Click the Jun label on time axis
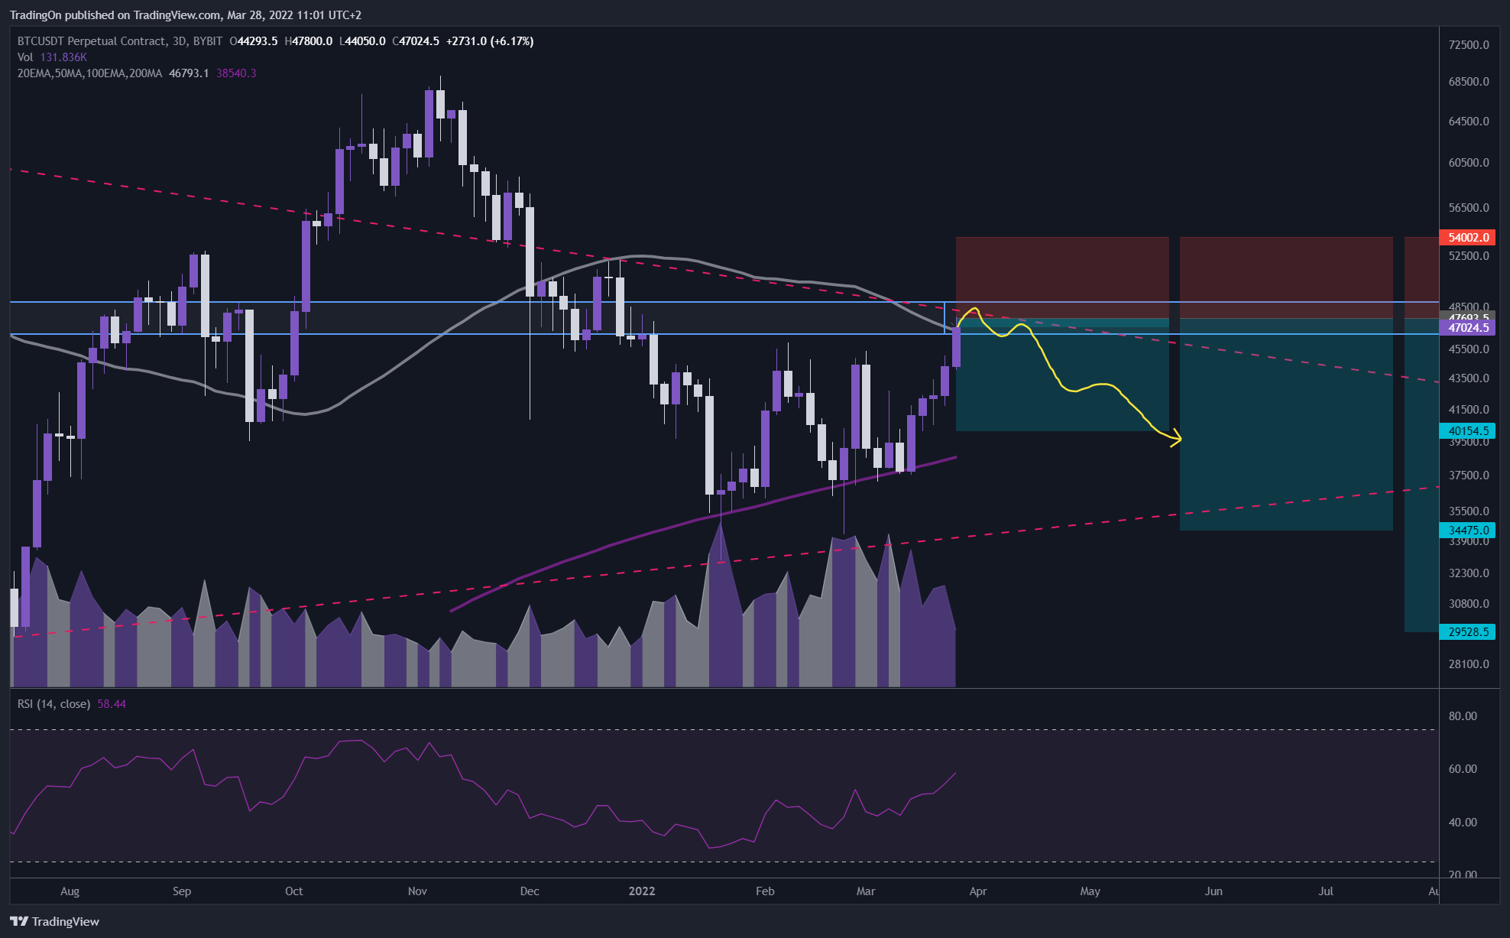The image size is (1510, 938). (x=1214, y=891)
